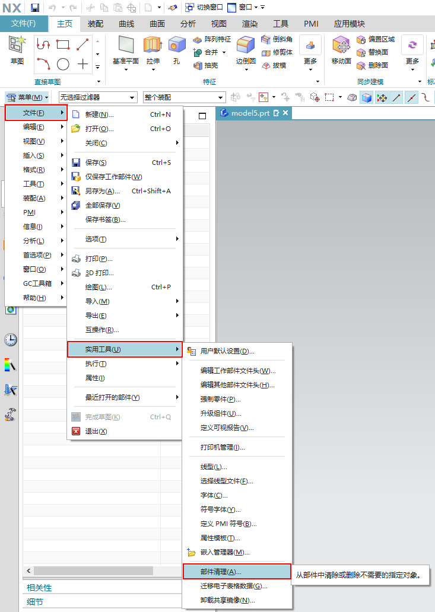Viewport: 435px width, 612px height.
Task: Click the 替换面 replace face tool
Action: tap(373, 52)
